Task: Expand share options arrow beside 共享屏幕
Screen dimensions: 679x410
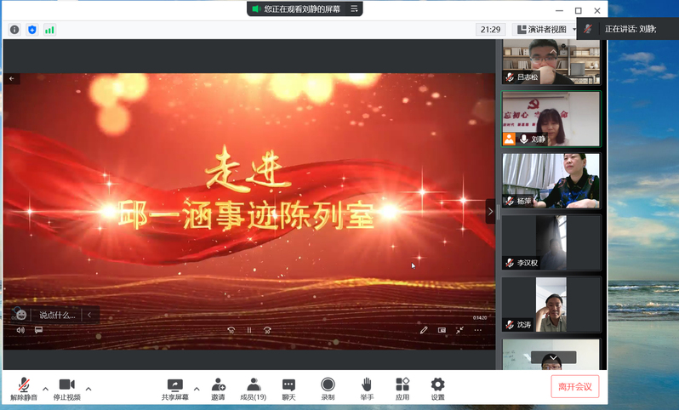Action: pos(197,389)
